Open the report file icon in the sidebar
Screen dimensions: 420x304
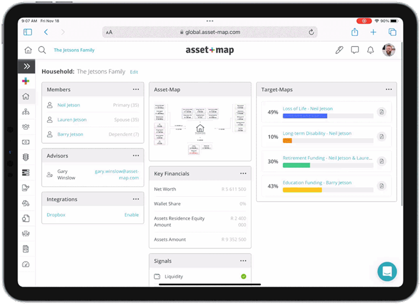[25, 249]
